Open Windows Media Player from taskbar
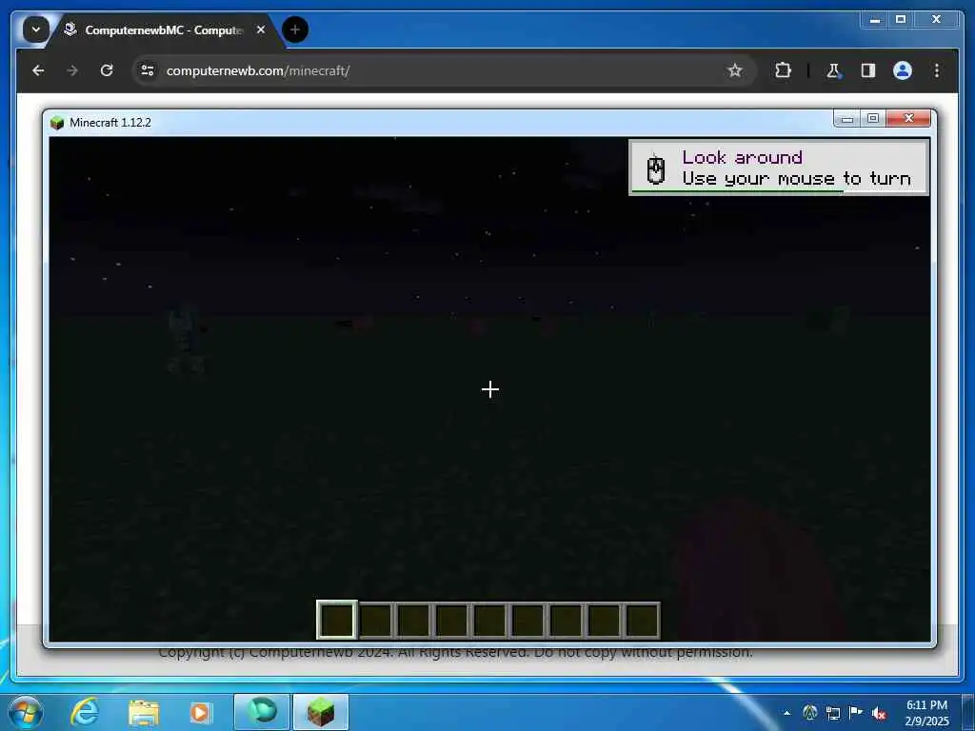Image resolution: width=975 pixels, height=731 pixels. [x=200, y=713]
